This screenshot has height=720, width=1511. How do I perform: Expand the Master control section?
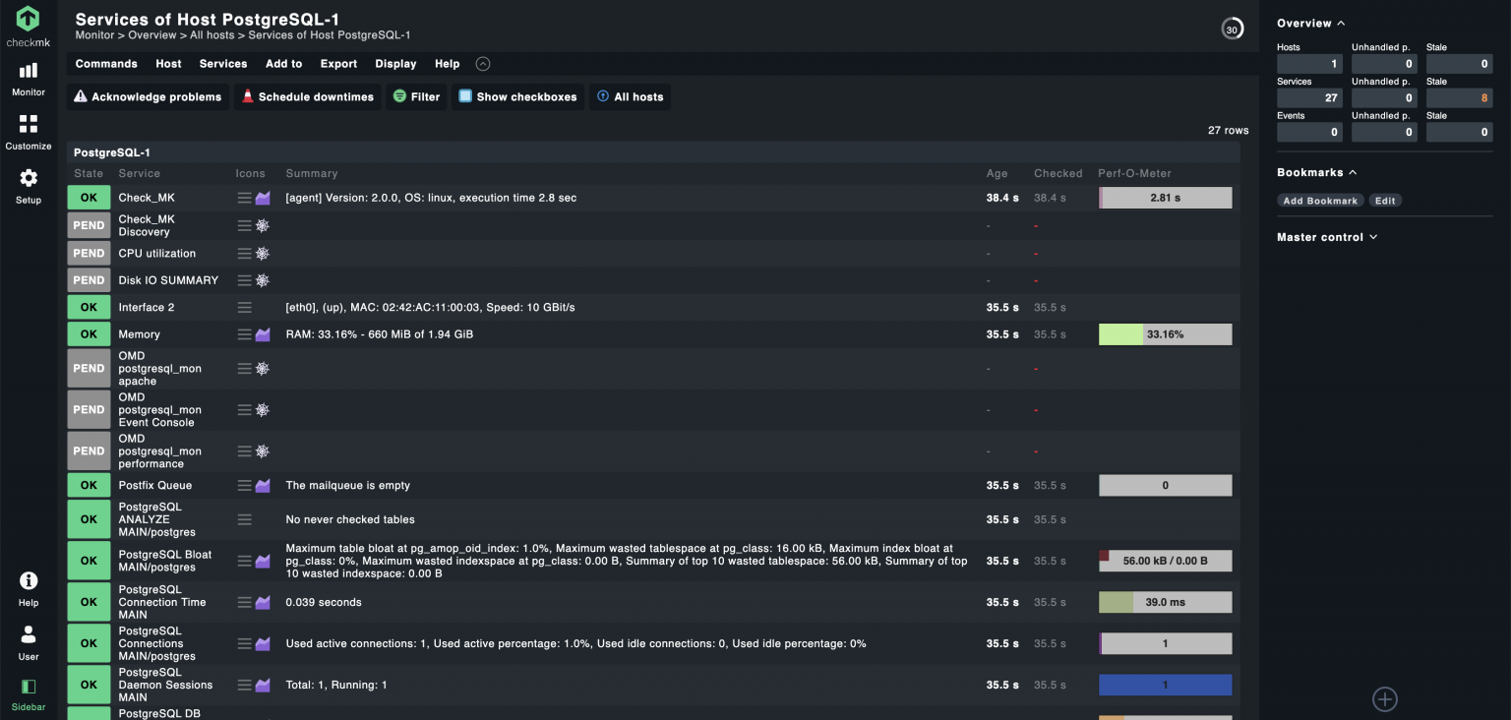(x=1326, y=237)
